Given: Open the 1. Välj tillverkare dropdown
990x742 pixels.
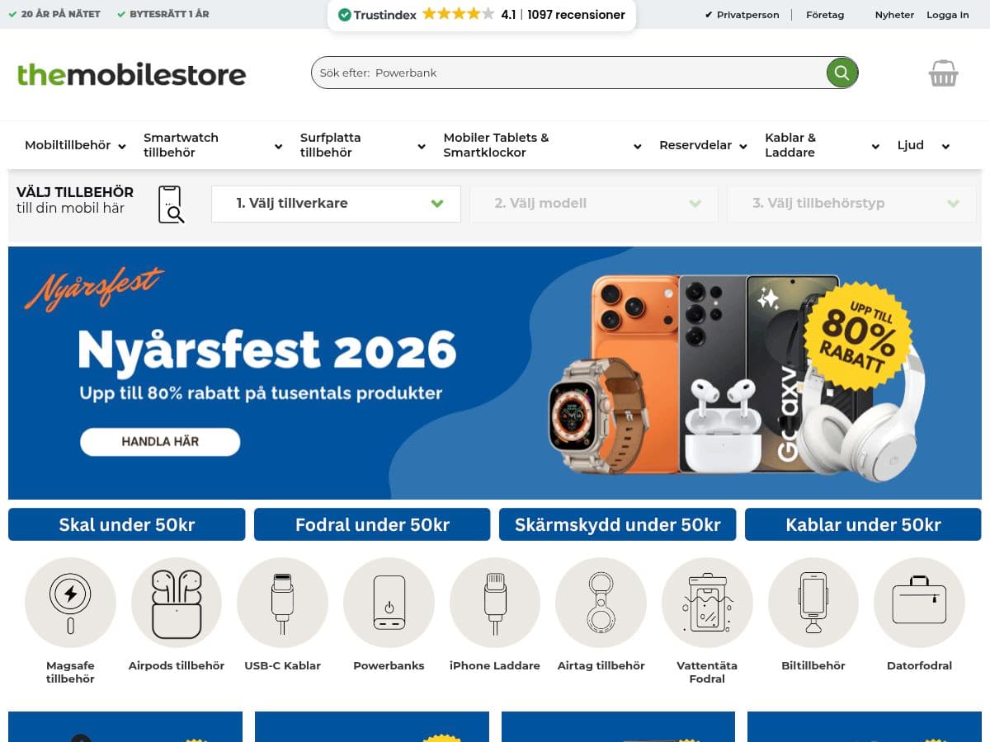Looking at the screenshot, I should [x=336, y=204].
